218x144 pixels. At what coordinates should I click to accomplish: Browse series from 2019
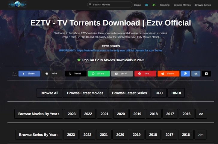[x=137, y=134]
